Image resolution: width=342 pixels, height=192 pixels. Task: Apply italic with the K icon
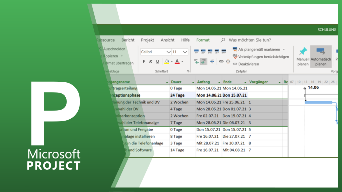click(151, 62)
